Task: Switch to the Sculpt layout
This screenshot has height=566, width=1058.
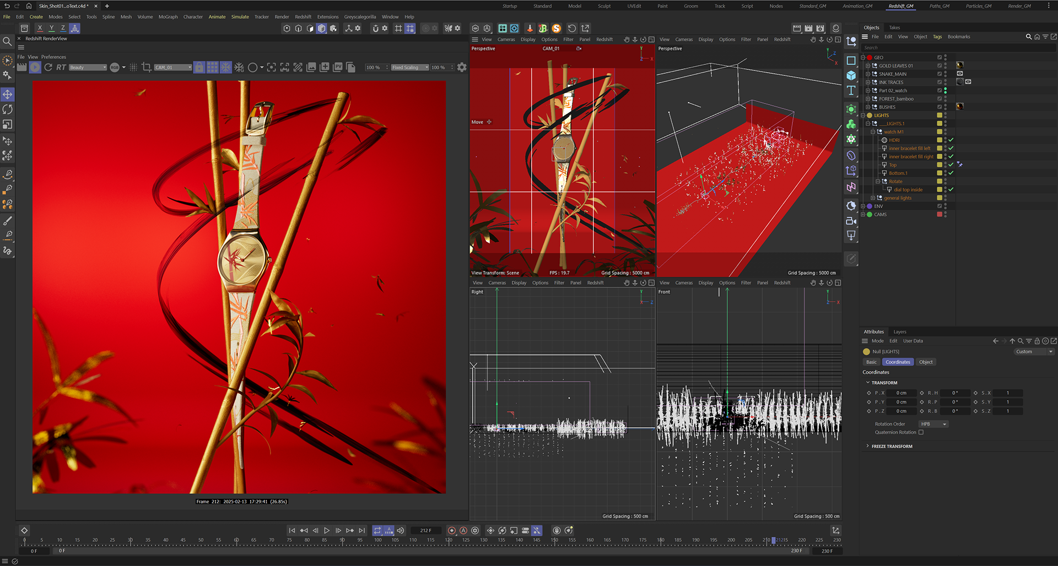Action: coord(604,6)
